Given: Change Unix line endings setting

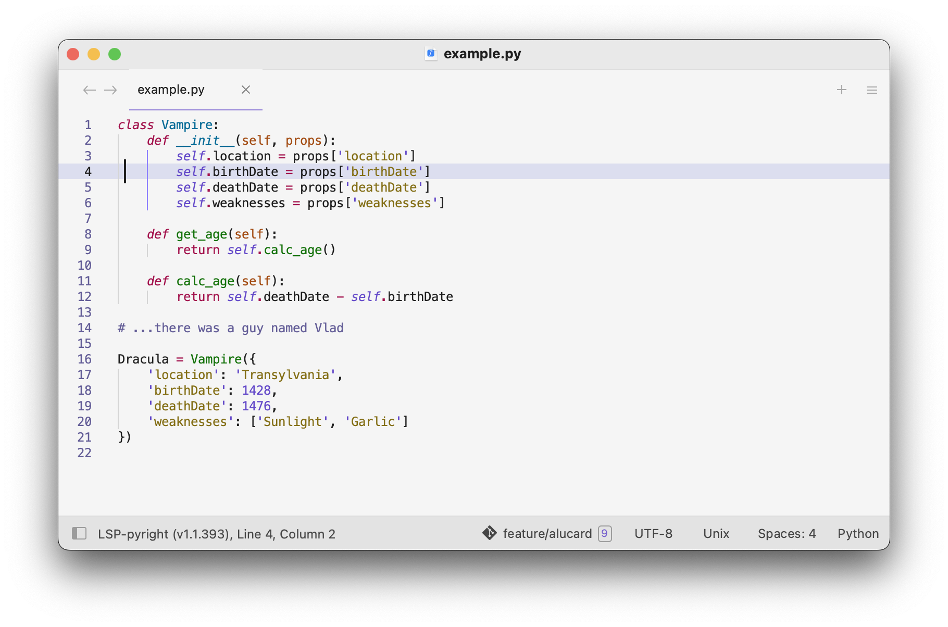Looking at the screenshot, I should 716,534.
